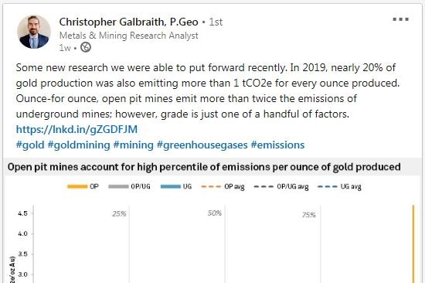425x283 pixels.
Task: Click the Metals & Mining Research Analyst subtitle
Action: (x=129, y=36)
